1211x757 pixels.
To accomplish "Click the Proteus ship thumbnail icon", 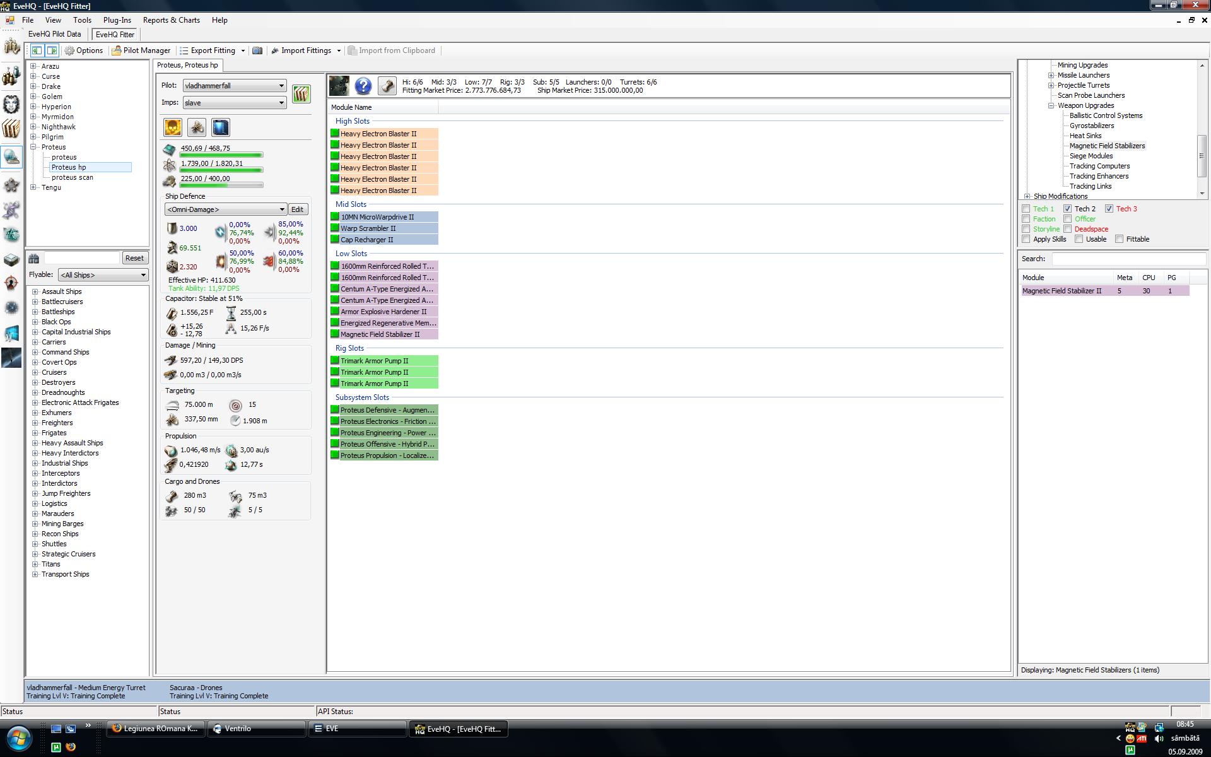I will (x=339, y=86).
